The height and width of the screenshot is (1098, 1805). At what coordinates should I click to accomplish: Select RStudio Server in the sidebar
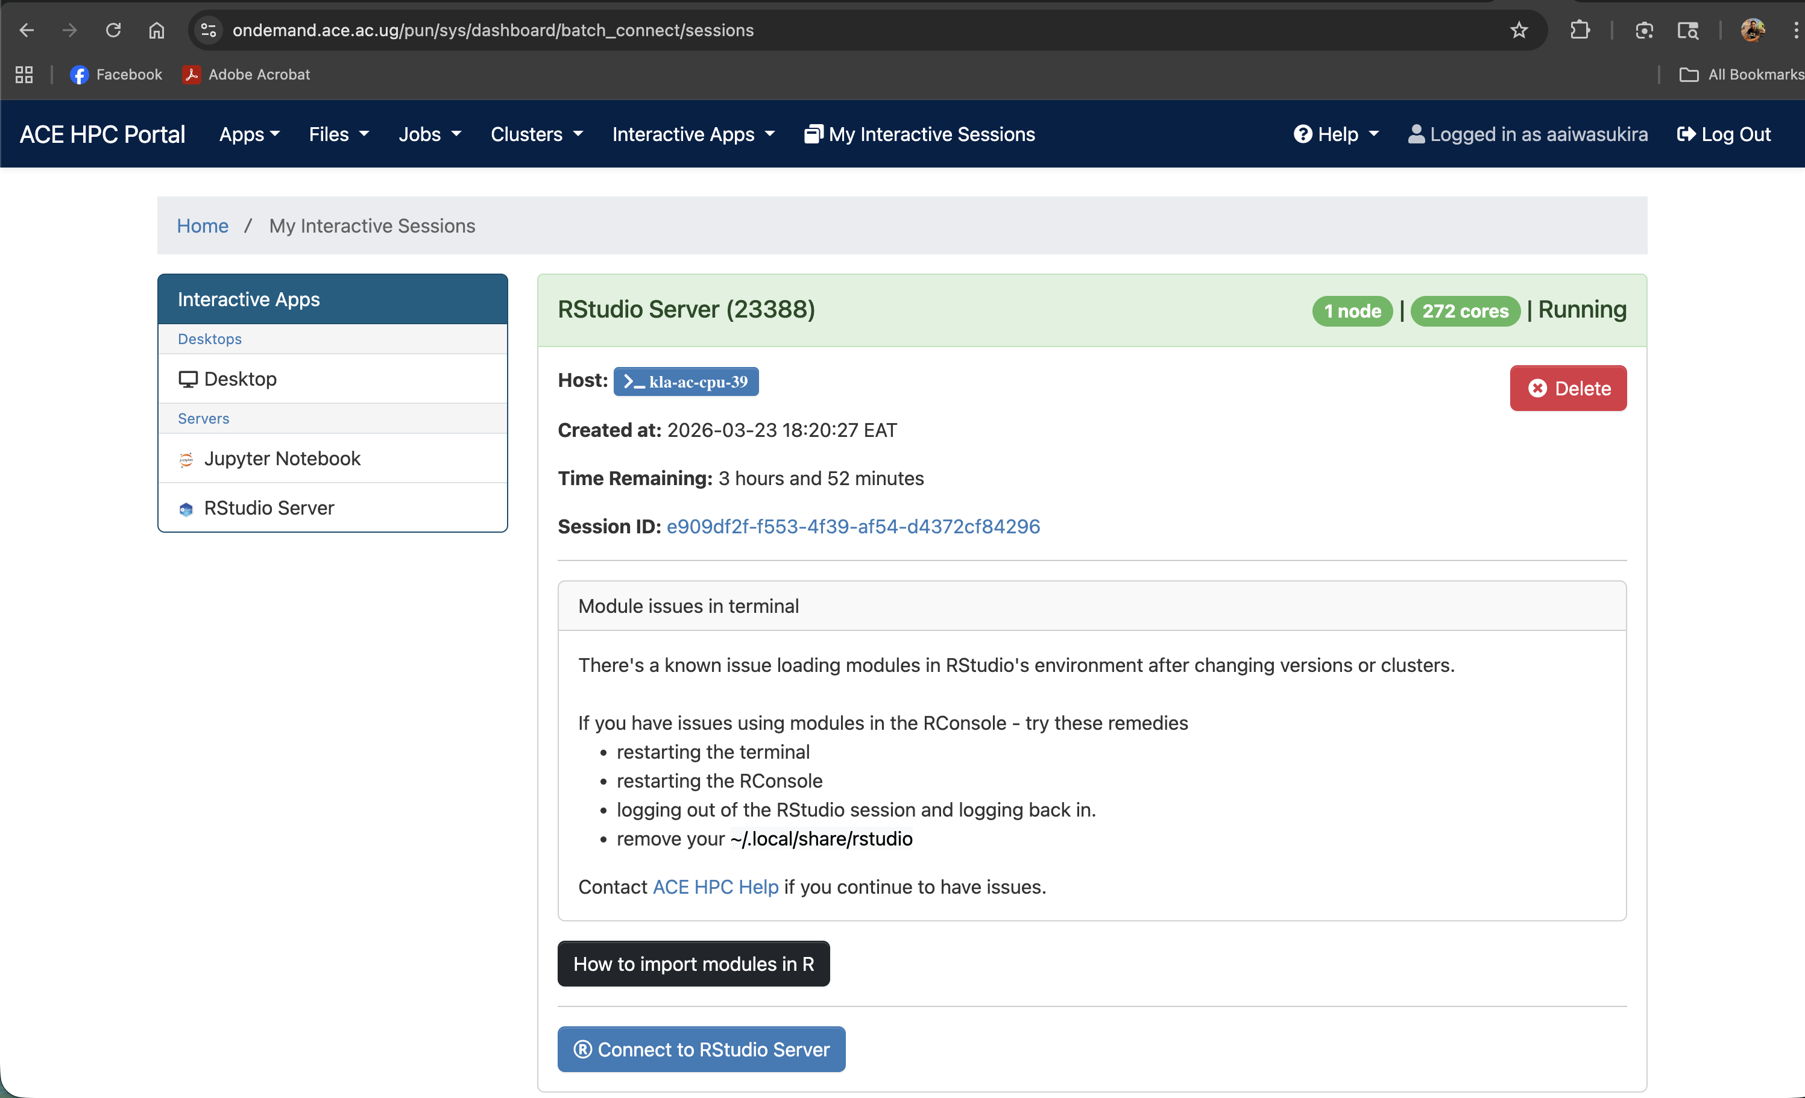269,507
